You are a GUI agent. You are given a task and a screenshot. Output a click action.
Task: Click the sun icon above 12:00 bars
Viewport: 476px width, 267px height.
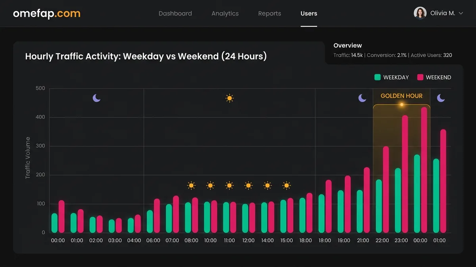248,185
